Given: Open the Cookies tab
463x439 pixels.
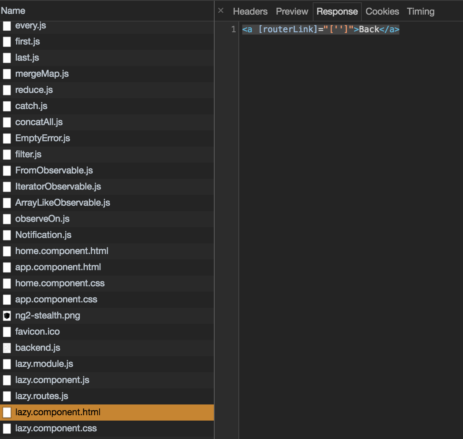Looking at the screenshot, I should 383,12.
